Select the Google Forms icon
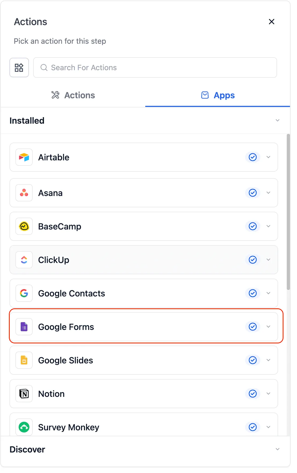Viewport: 297px width, 473px height. point(24,327)
